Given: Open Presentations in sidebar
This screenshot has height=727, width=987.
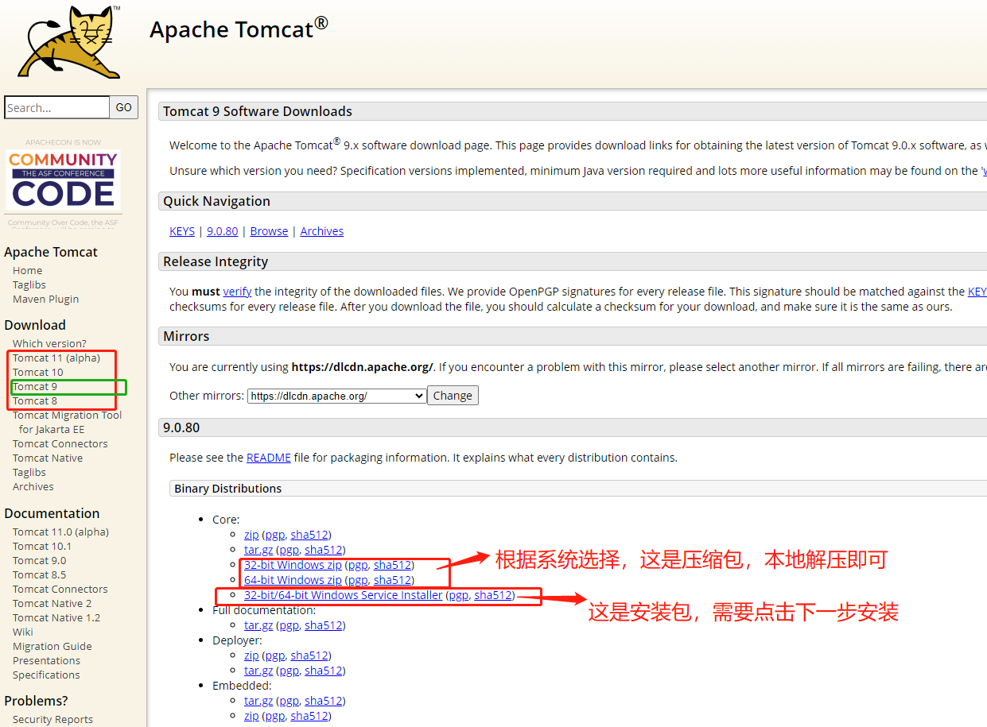Looking at the screenshot, I should pos(47,660).
